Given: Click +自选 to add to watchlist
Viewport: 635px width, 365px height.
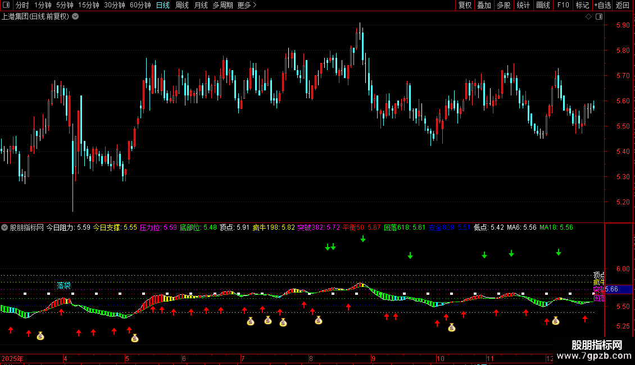Looking at the screenshot, I should coord(602,5).
